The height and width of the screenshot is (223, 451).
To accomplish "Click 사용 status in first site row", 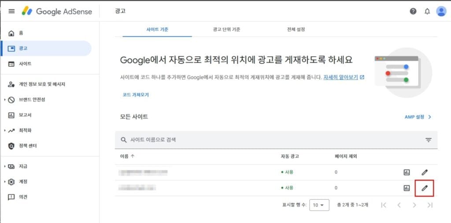I will tap(287, 172).
